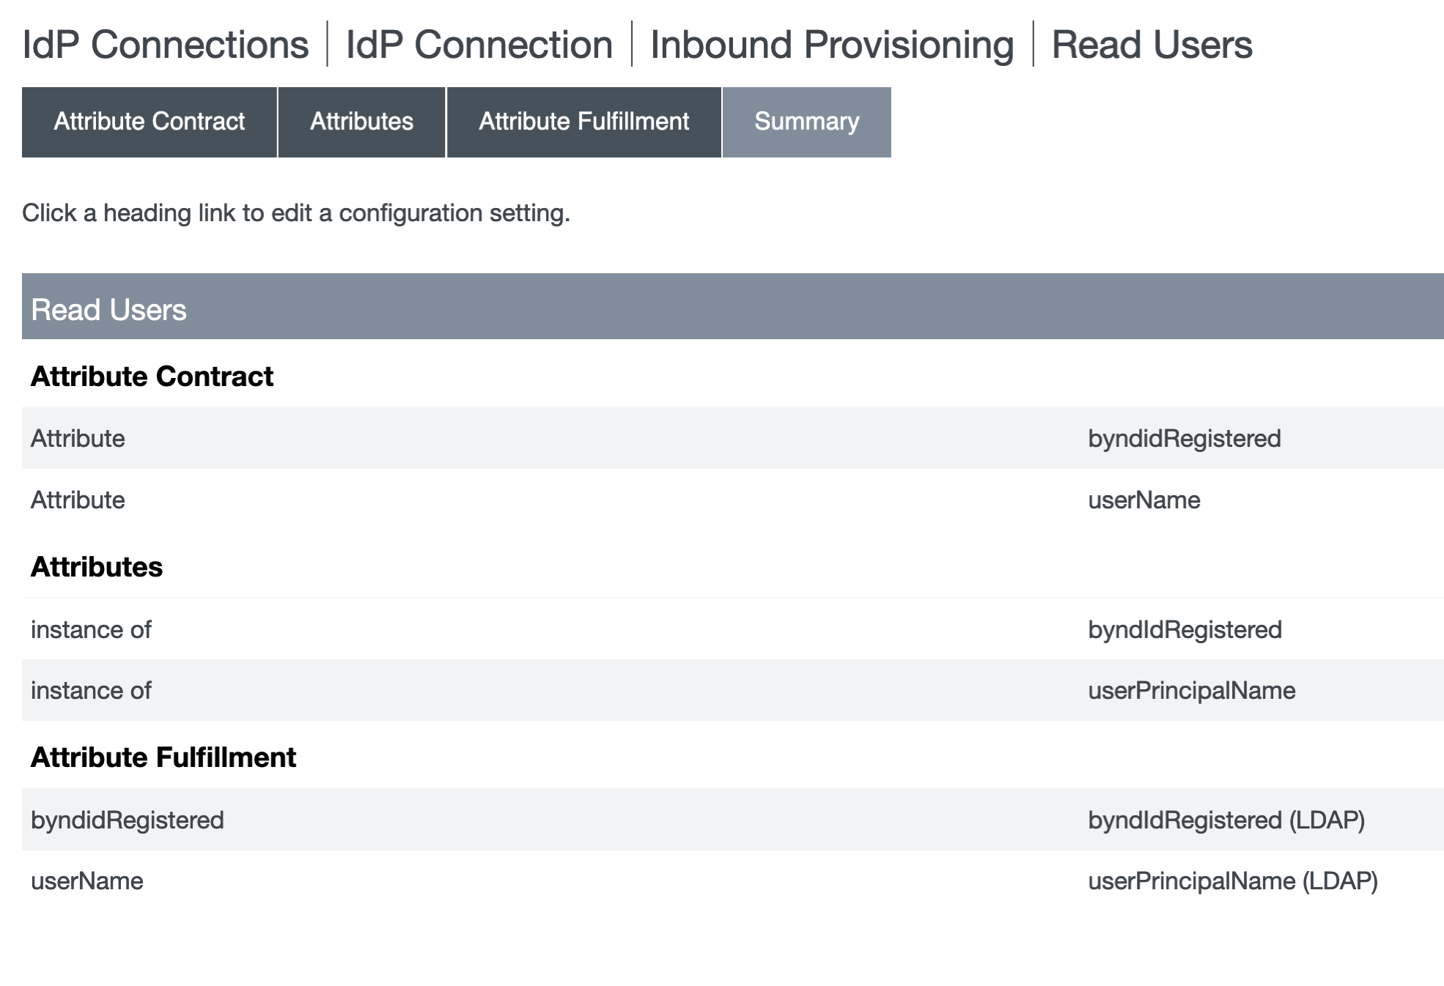Switch to the Attribute Fulfillment tab

pos(583,122)
